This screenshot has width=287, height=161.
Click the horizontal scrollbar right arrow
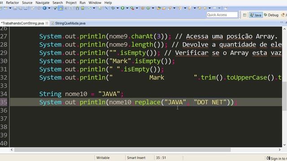coord(279,150)
